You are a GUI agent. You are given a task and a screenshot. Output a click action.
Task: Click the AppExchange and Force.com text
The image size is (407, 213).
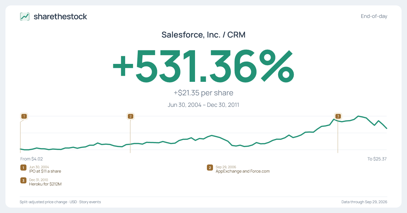tap(243, 171)
